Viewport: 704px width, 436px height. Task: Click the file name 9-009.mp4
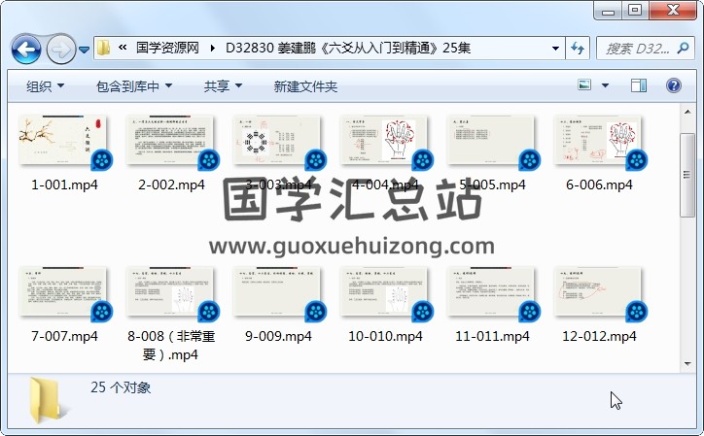coord(278,336)
